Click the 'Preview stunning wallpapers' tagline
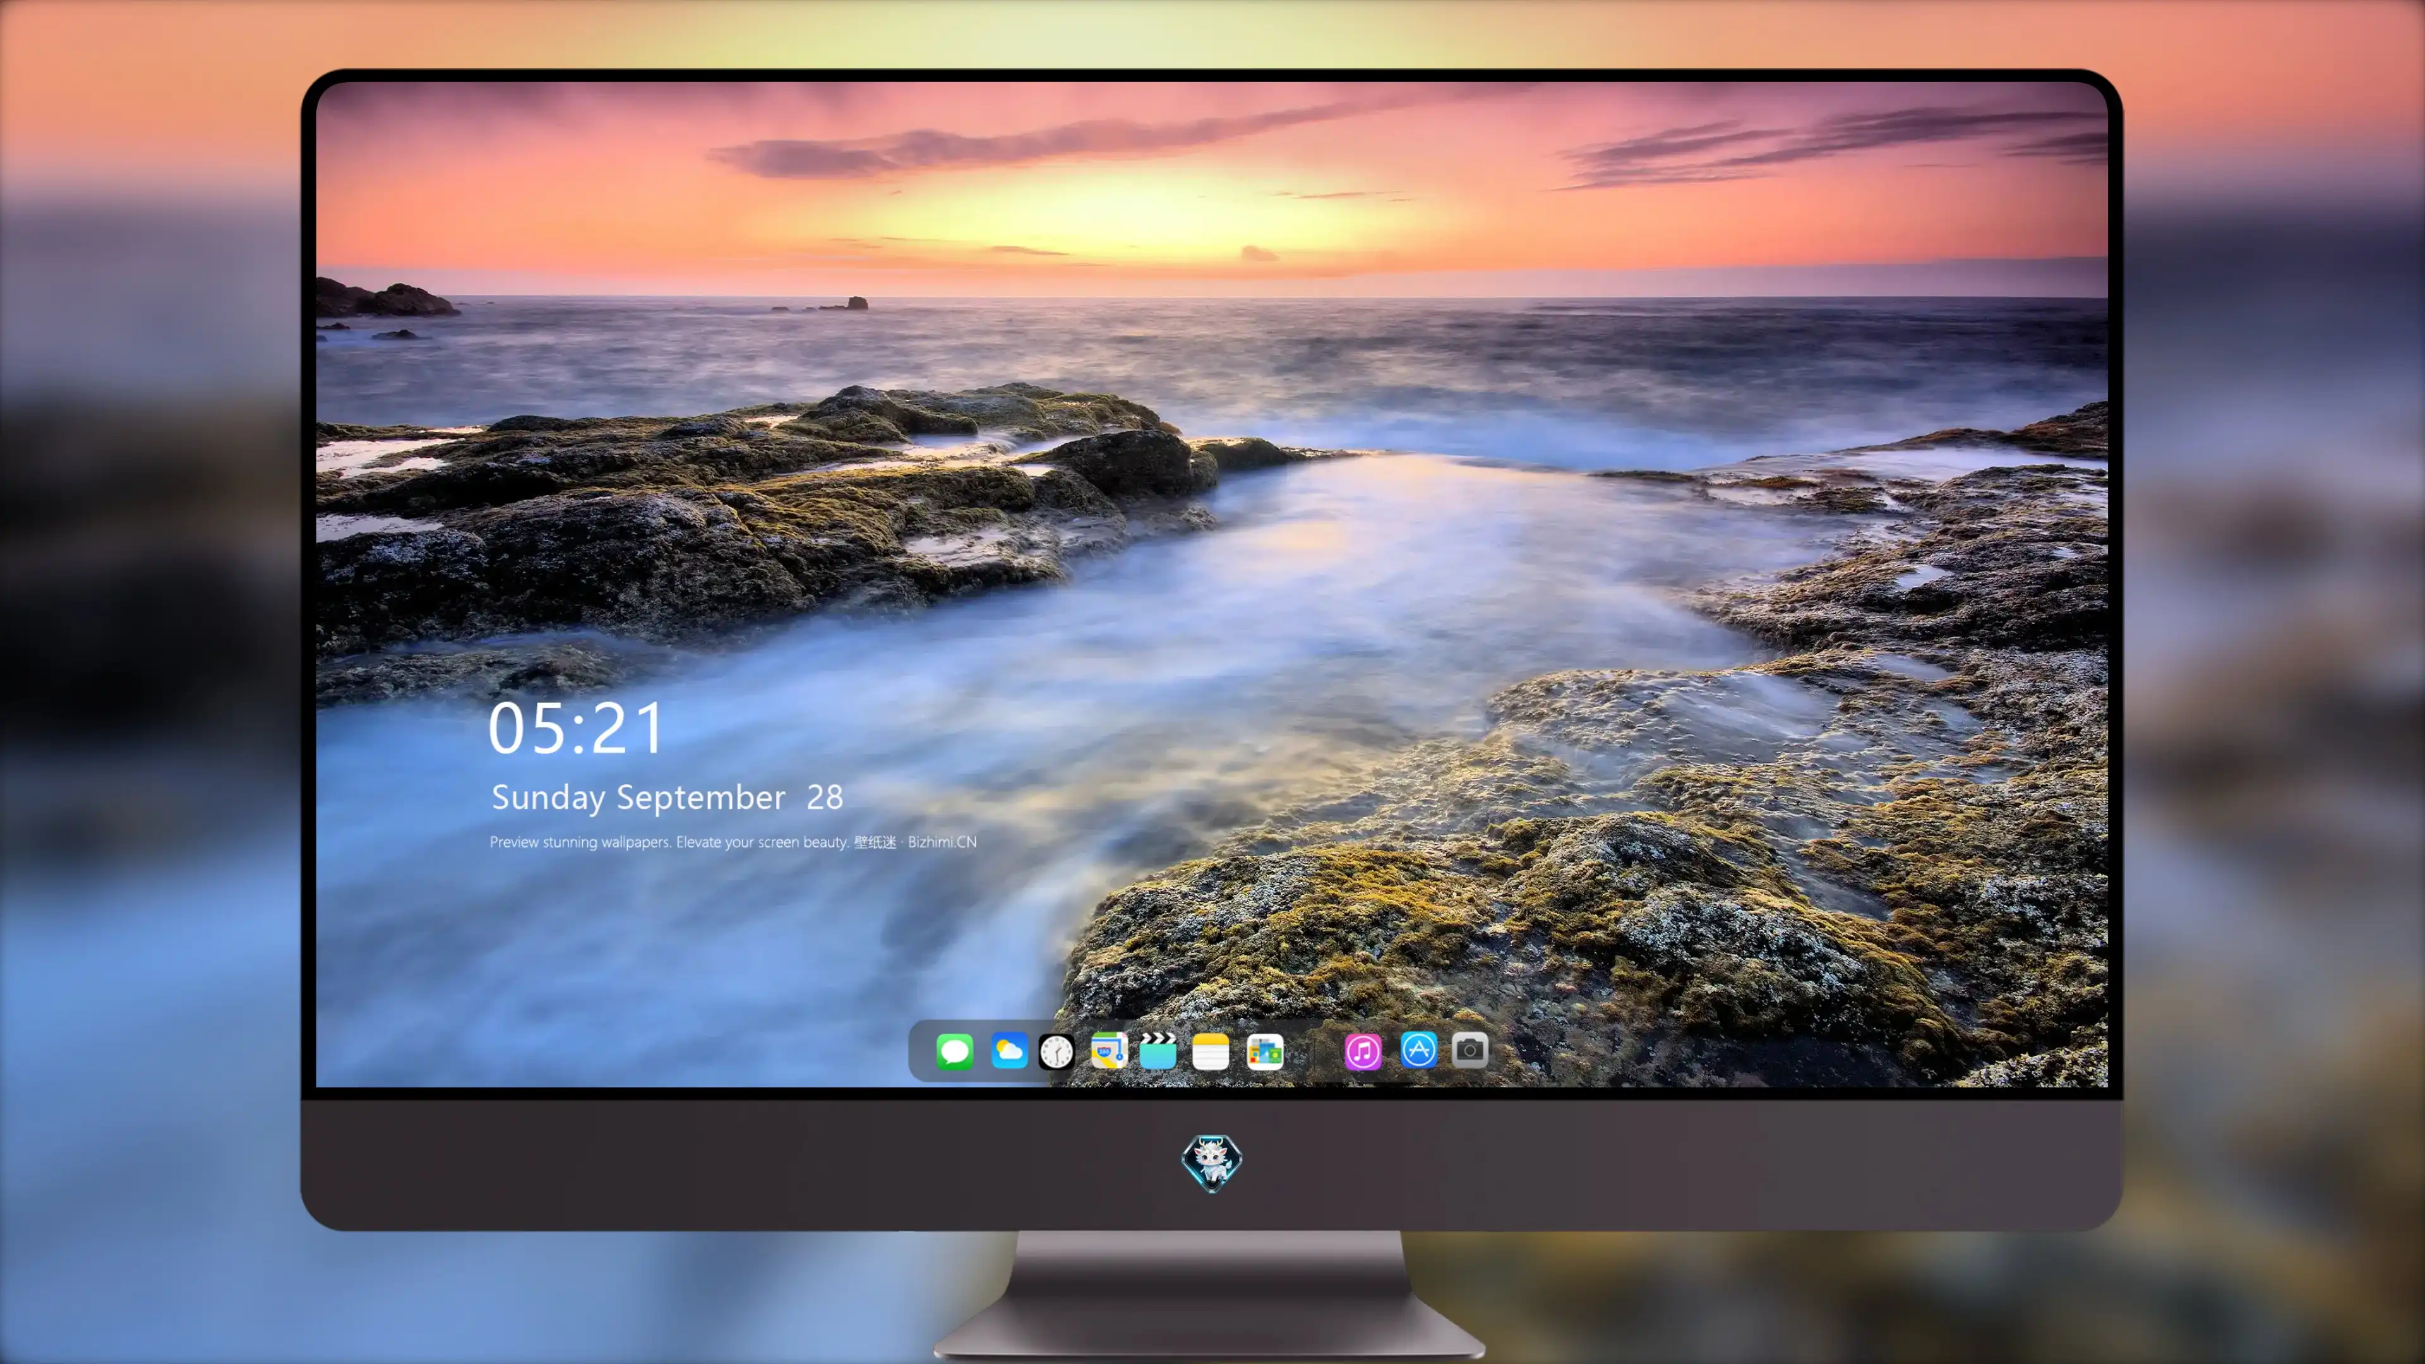2425x1364 pixels. (733, 842)
